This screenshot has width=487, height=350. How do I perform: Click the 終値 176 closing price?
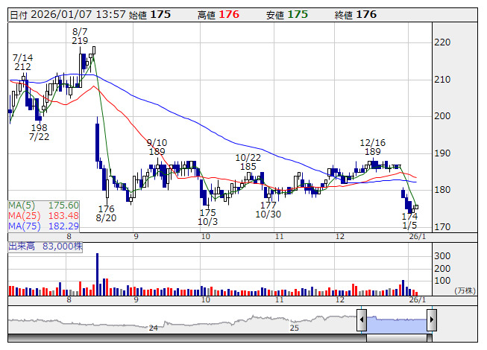356,15
